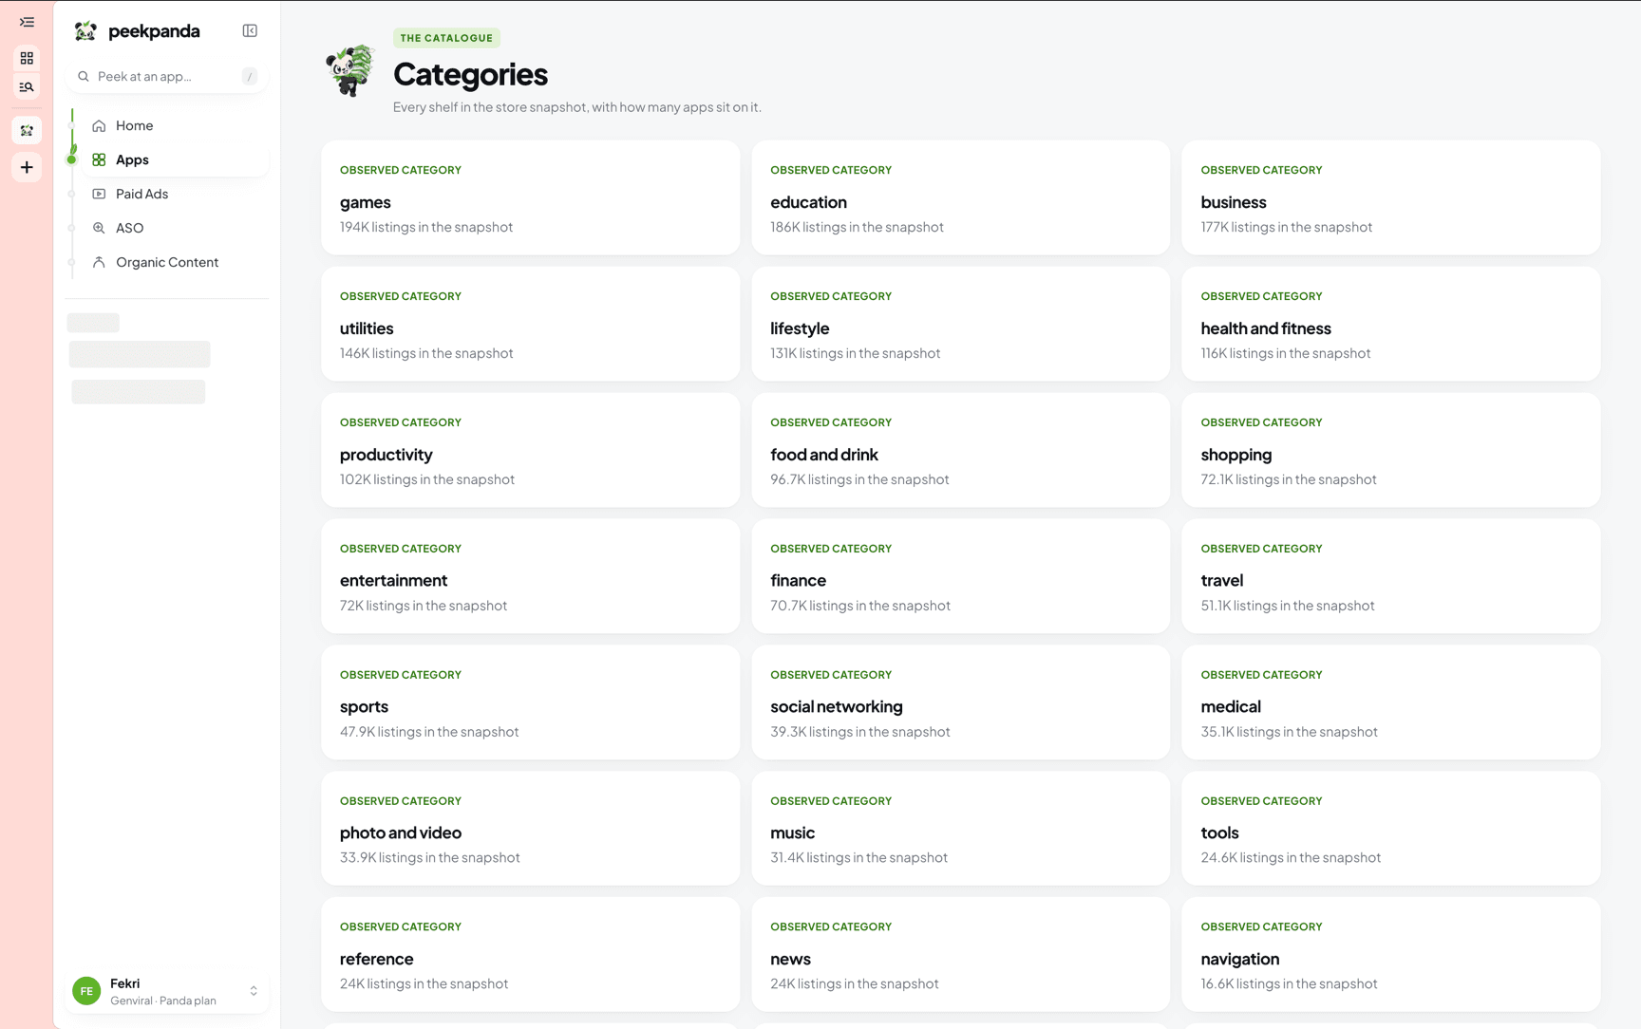Expand the Fekri account switcher chevron
This screenshot has height=1029, width=1641.
tap(254, 991)
